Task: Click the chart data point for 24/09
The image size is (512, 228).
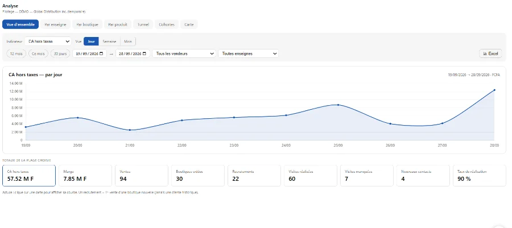Action: 286,115
